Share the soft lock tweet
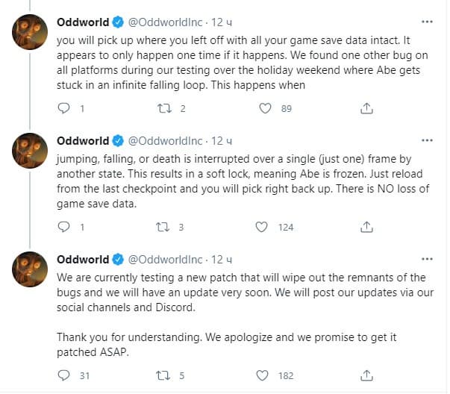The image size is (450, 394). tap(366, 227)
